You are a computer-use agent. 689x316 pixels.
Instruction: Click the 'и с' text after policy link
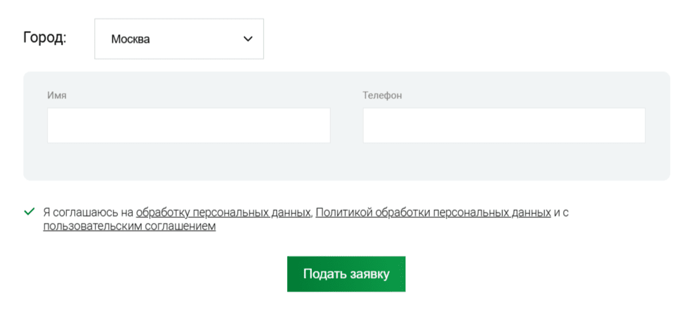point(562,213)
